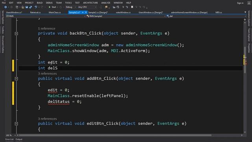Click the green Start debugging button
This screenshot has width=252, height=142.
pyautogui.click(x=52, y=7)
